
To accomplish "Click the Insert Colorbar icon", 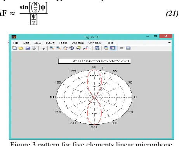I will (106, 48).
